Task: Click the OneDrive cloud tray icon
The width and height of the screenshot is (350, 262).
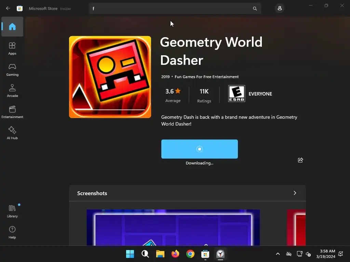Action: tap(289, 254)
